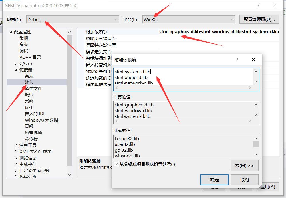Expand the 清单工具 tree node

click(x=16, y=145)
